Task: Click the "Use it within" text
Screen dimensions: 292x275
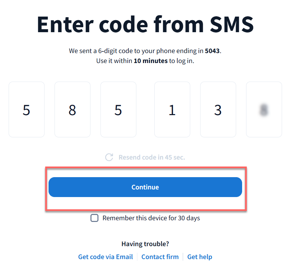Action: click(114, 61)
